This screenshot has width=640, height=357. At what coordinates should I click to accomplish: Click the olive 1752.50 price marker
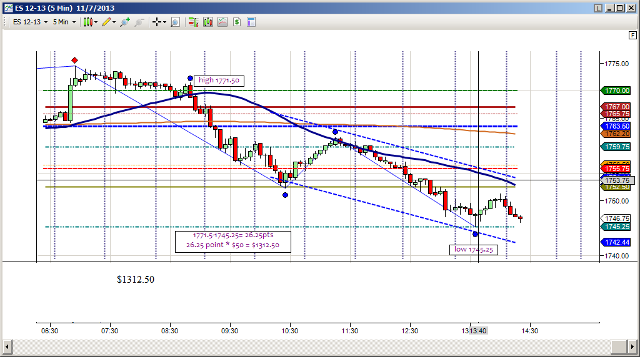(616, 187)
